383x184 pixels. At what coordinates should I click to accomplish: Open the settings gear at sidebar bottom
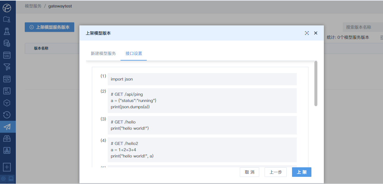point(4,179)
